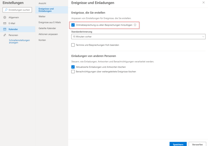This screenshot has height=146, width=208.
Task: Uncheck Aktualisierte Einladungen und Antworten löschen
Action: [x=73, y=67]
